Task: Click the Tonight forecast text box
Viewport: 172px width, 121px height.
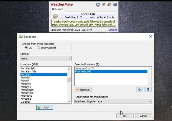Action: (83, 23)
